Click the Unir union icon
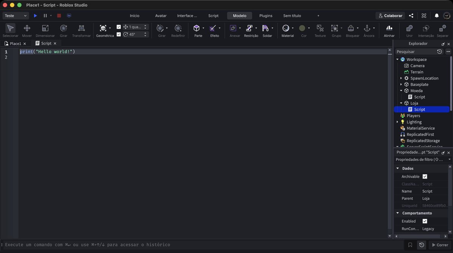 pyautogui.click(x=409, y=28)
